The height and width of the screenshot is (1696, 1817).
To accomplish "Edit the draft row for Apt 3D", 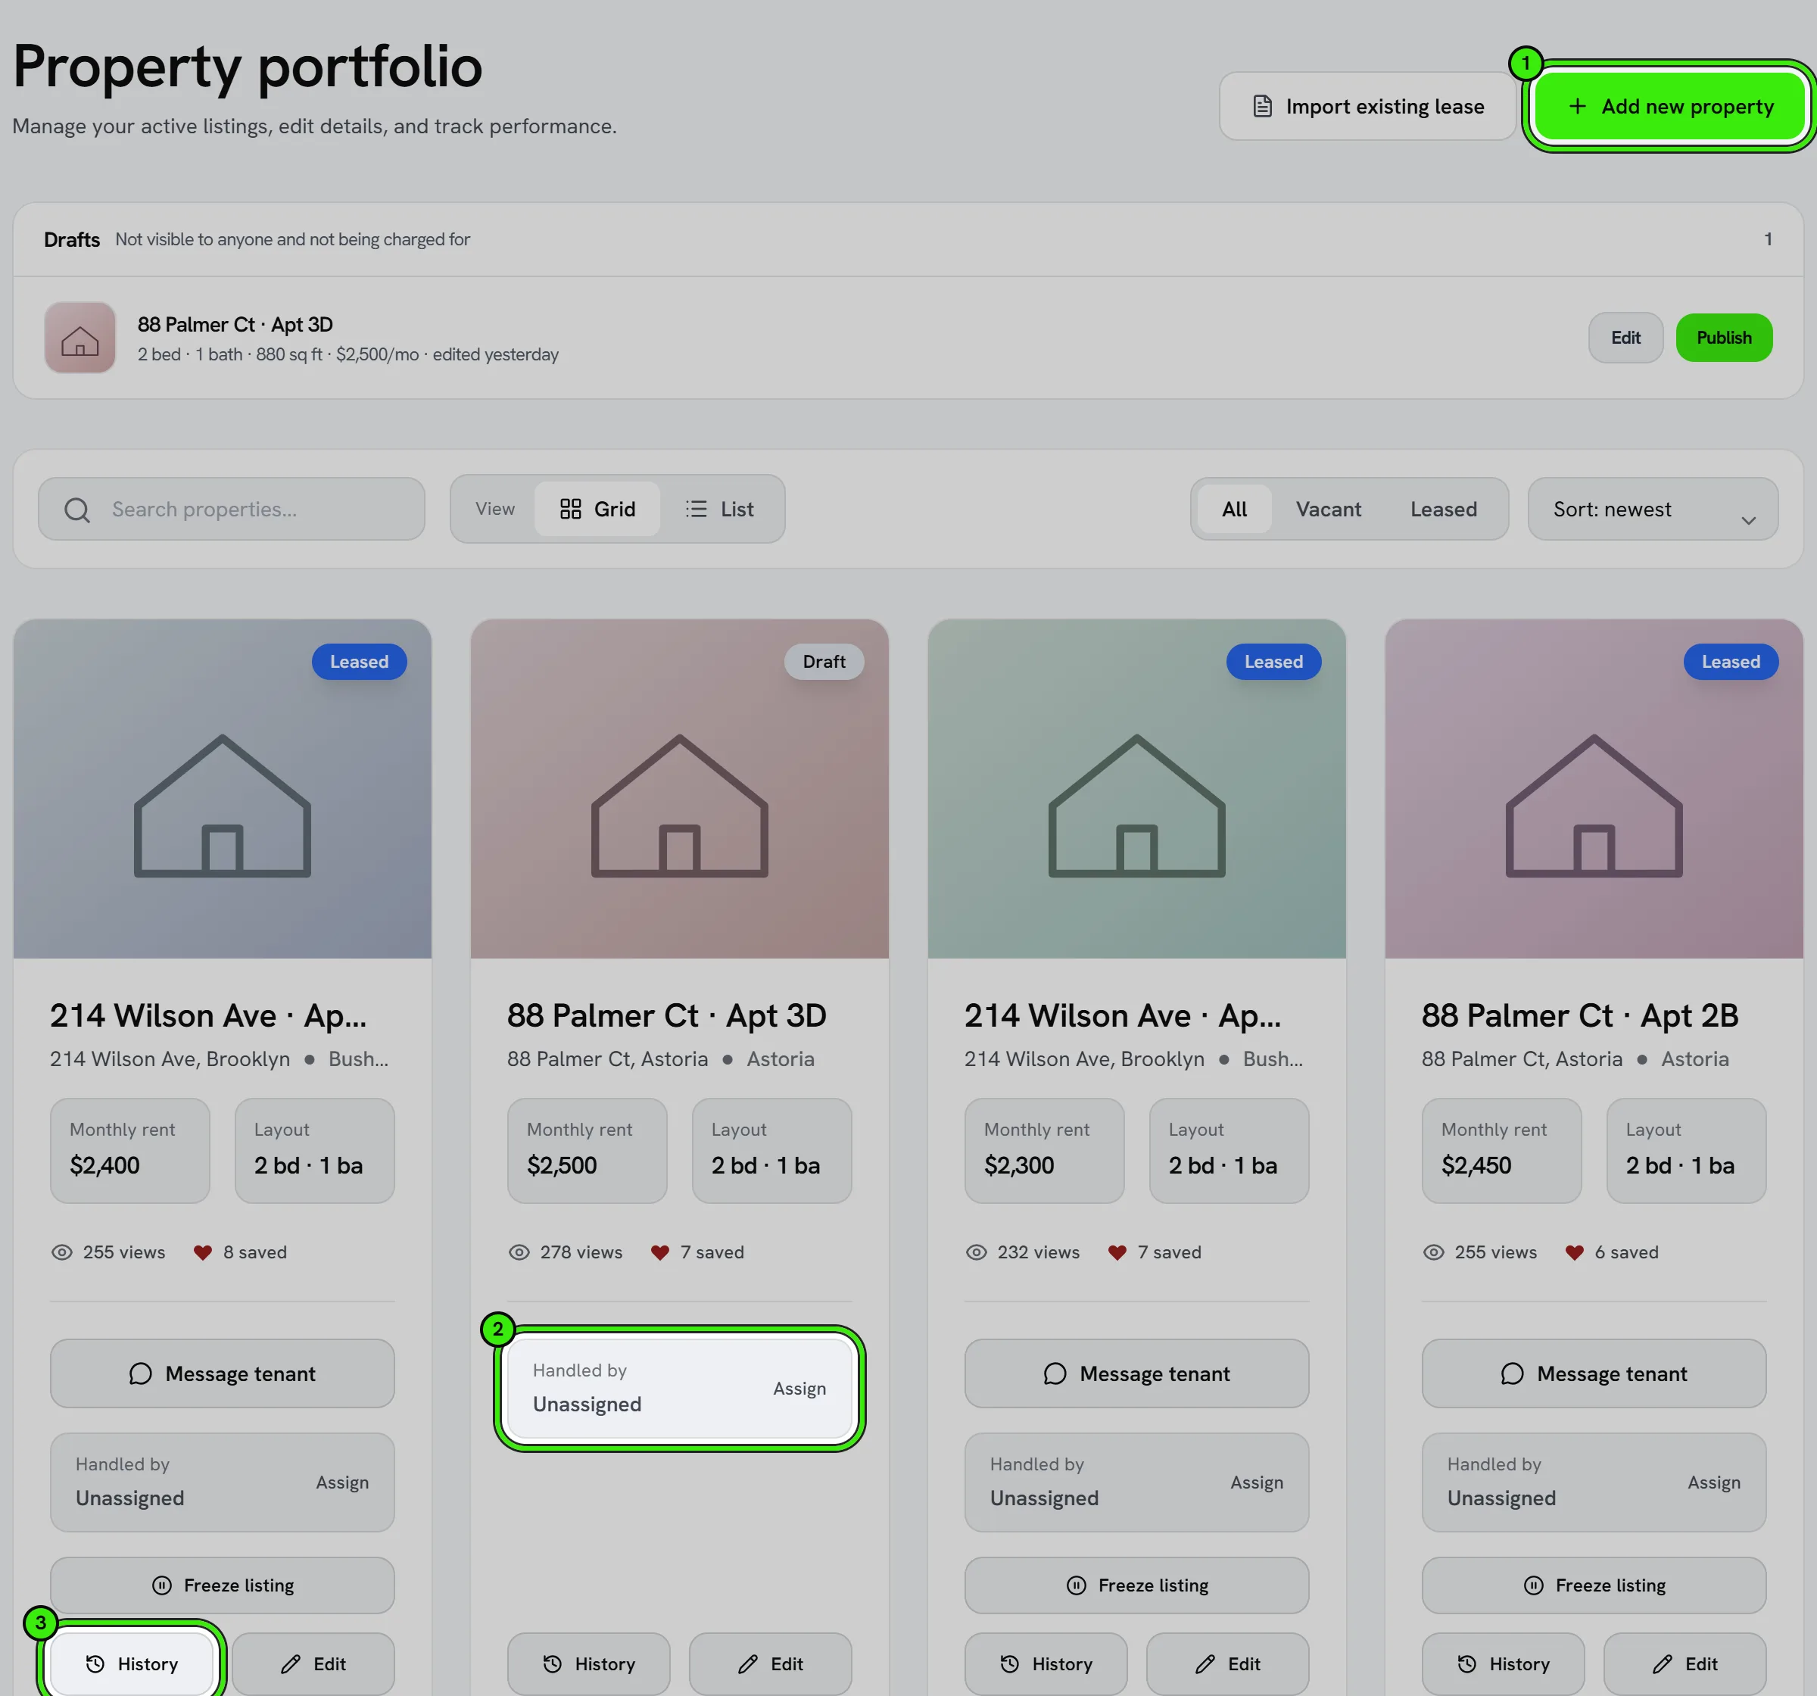I will 1625,338.
